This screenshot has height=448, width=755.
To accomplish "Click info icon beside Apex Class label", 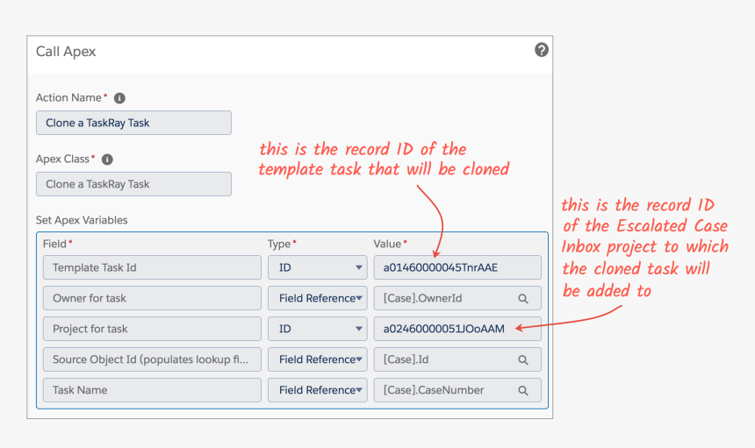I will [x=107, y=160].
